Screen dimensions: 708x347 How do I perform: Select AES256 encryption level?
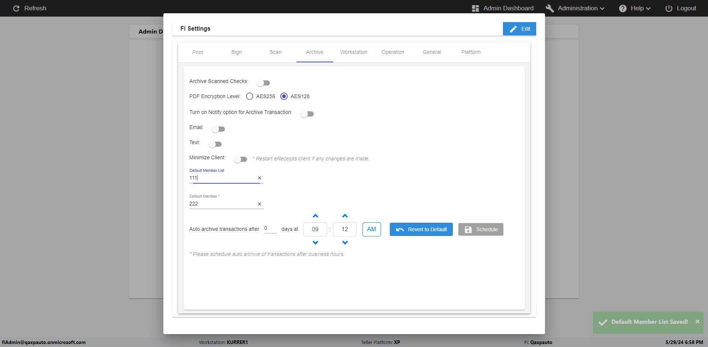coord(250,96)
